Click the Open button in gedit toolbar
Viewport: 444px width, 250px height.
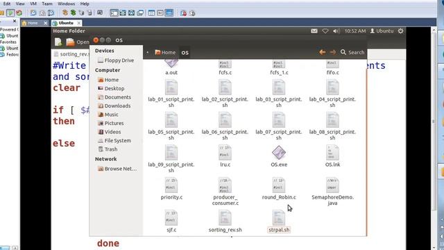78,42
